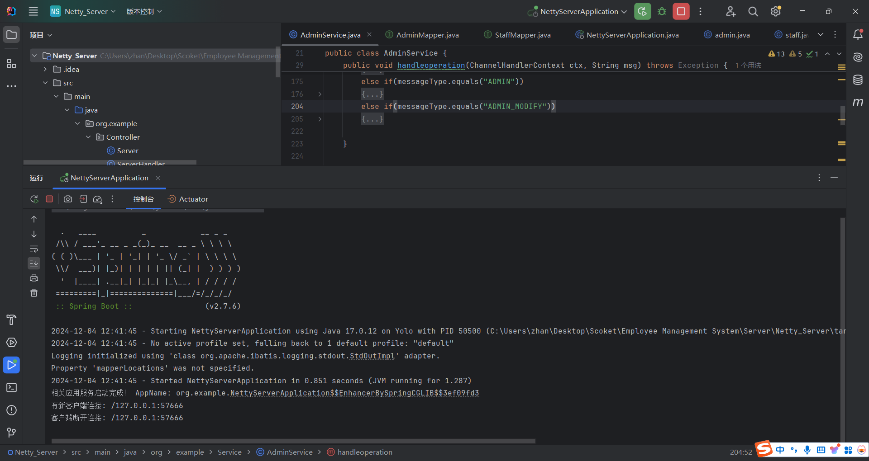The image size is (869, 461).
Task: Open the 版本控制 version control menu
Action: tap(144, 11)
